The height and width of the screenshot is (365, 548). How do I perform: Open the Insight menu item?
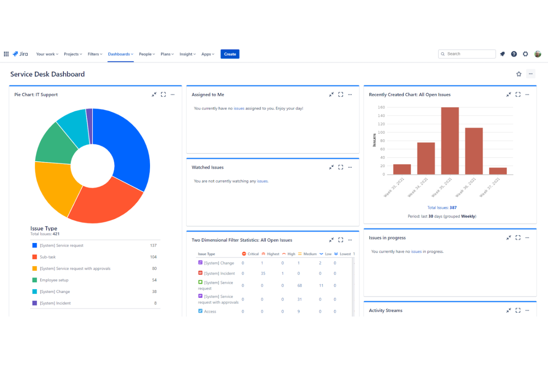(x=187, y=54)
